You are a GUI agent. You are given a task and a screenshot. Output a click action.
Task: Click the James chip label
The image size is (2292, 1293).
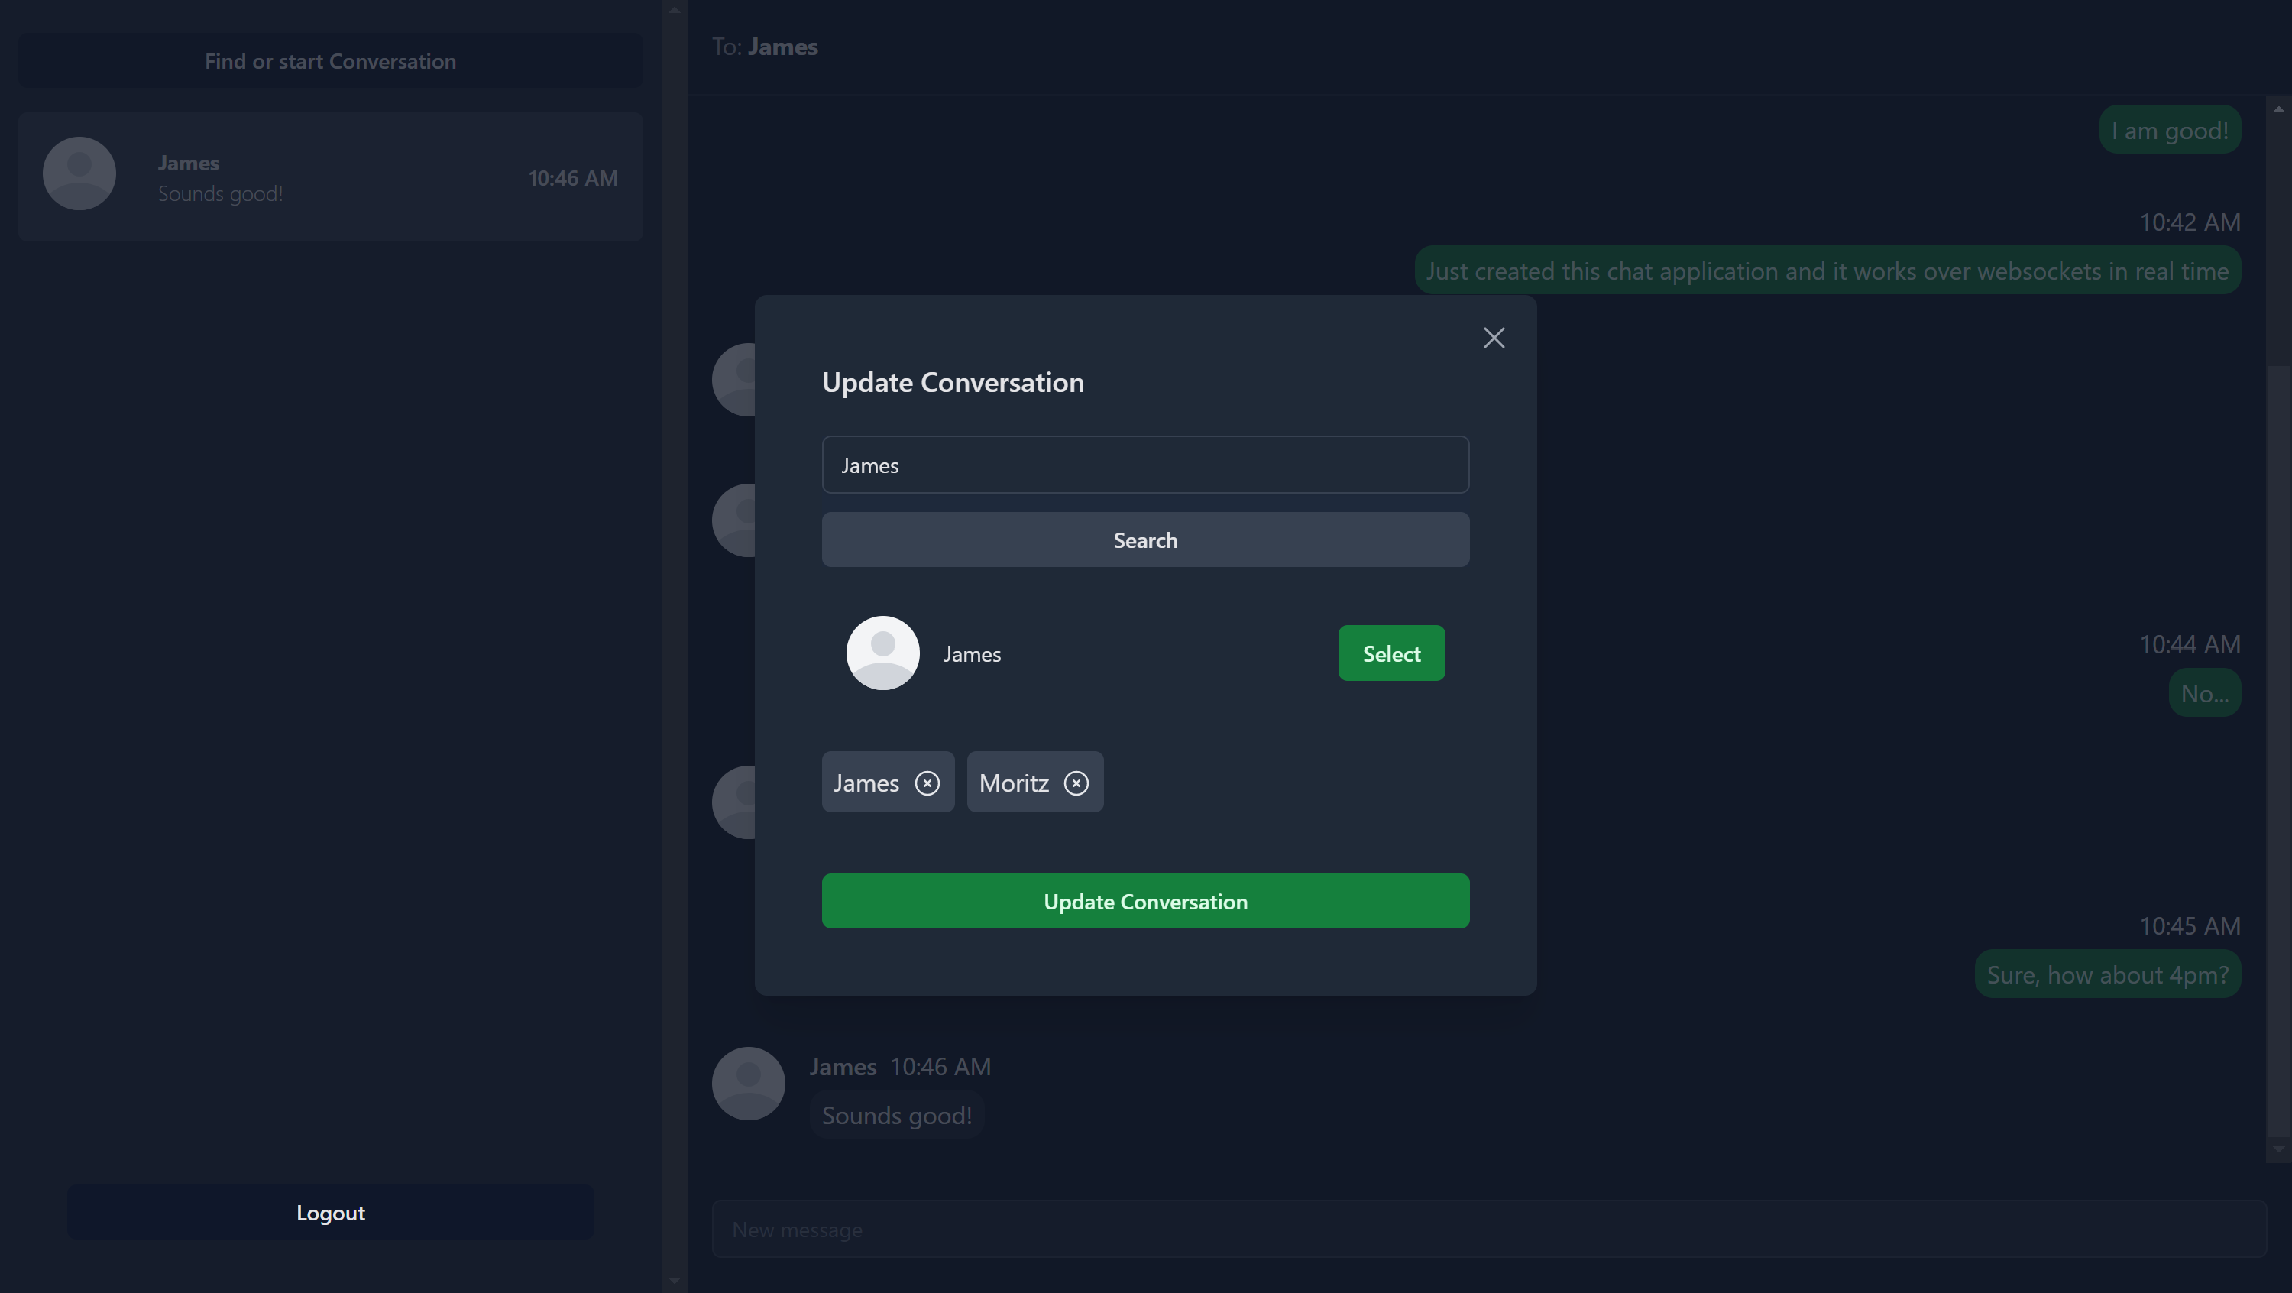tap(866, 783)
